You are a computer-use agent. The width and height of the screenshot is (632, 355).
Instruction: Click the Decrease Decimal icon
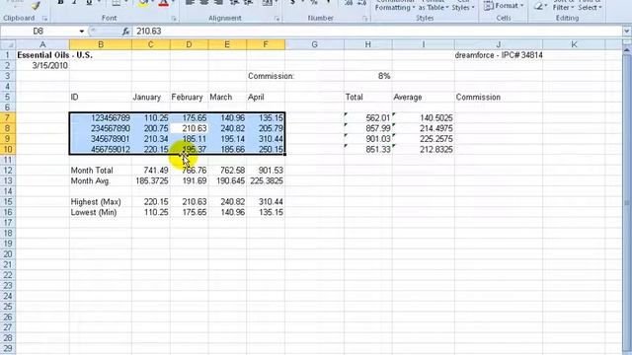(361, 3)
